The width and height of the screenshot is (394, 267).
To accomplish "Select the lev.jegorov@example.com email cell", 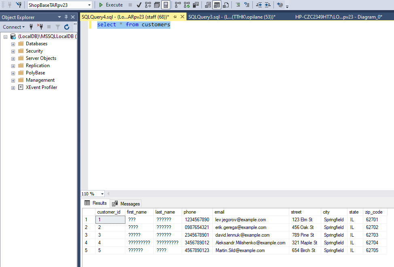I will click(x=241, y=220).
